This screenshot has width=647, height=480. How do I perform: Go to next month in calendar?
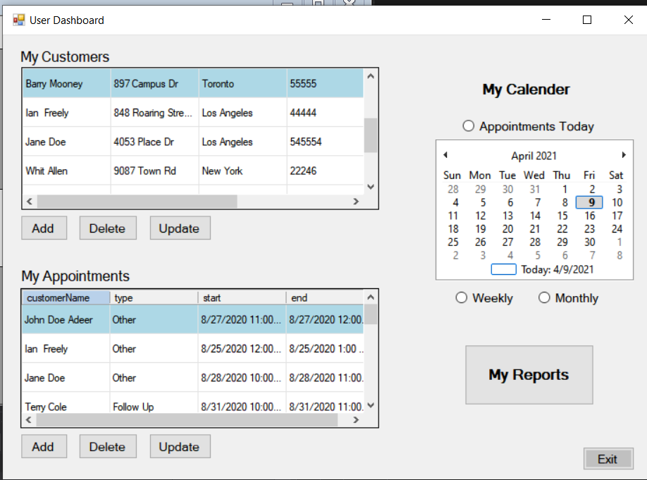[624, 155]
